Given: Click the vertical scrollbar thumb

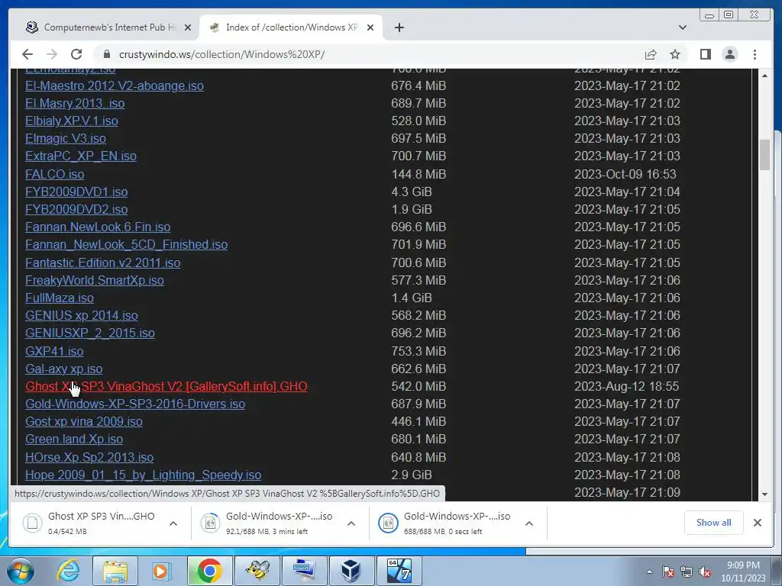Looking at the screenshot, I should (x=764, y=155).
